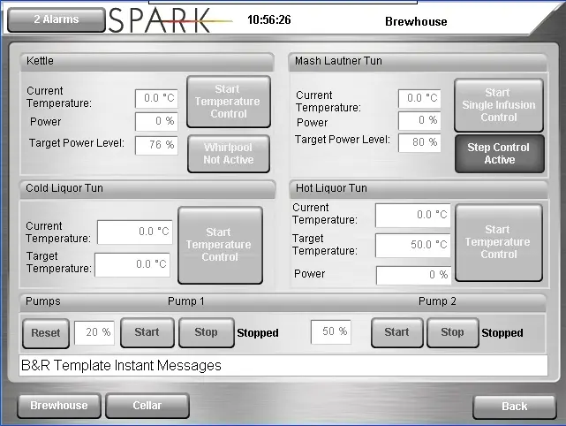The width and height of the screenshot is (566, 426).
Task: Start Hot Liquor Tun temperature control
Action: point(498,242)
